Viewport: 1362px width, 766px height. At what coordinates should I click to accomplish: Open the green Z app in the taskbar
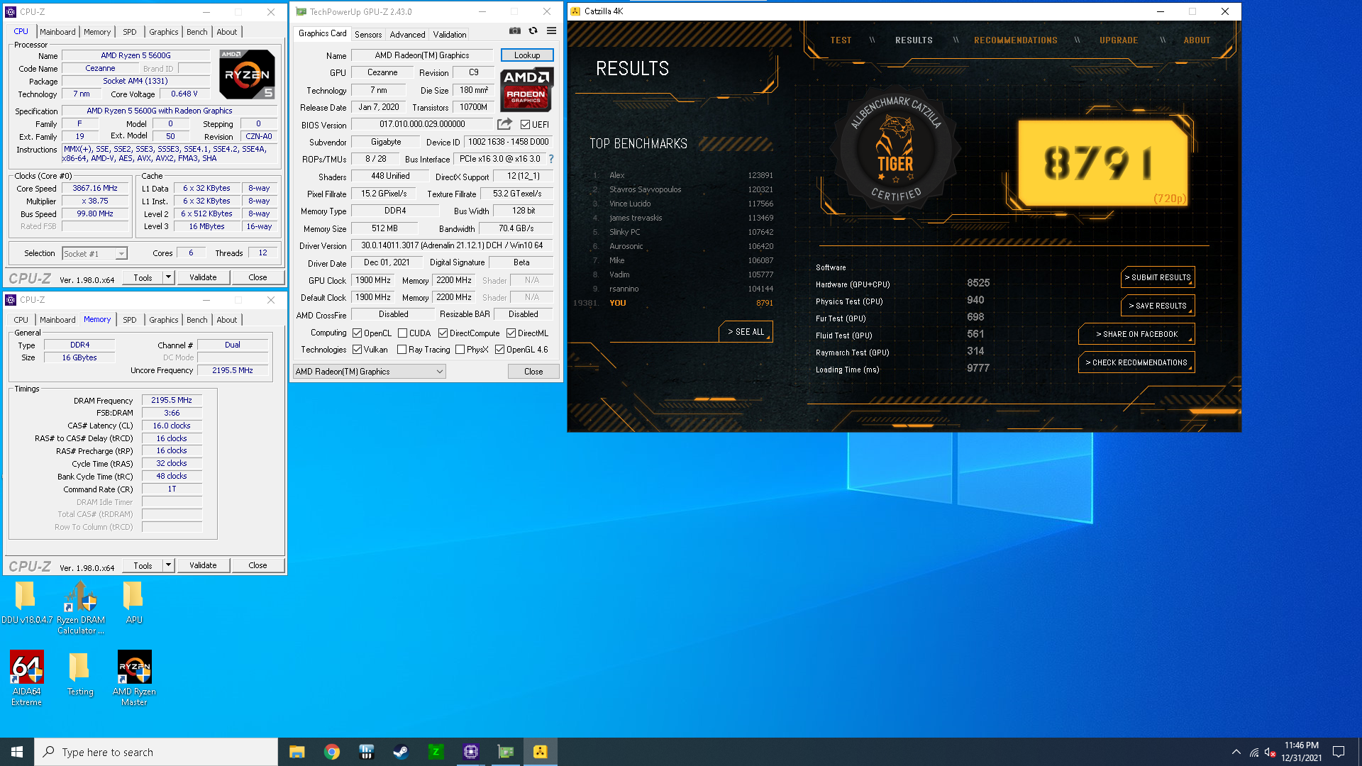pyautogui.click(x=436, y=752)
